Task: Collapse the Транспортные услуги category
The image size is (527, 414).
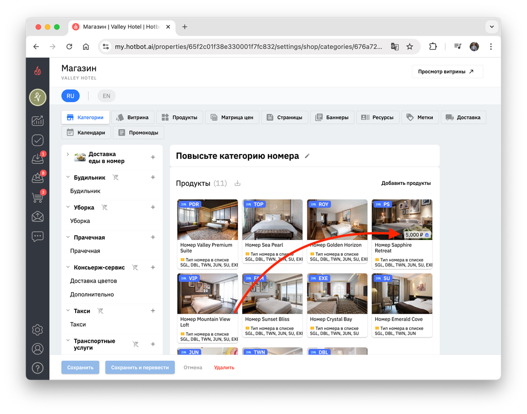Action: pyautogui.click(x=68, y=340)
